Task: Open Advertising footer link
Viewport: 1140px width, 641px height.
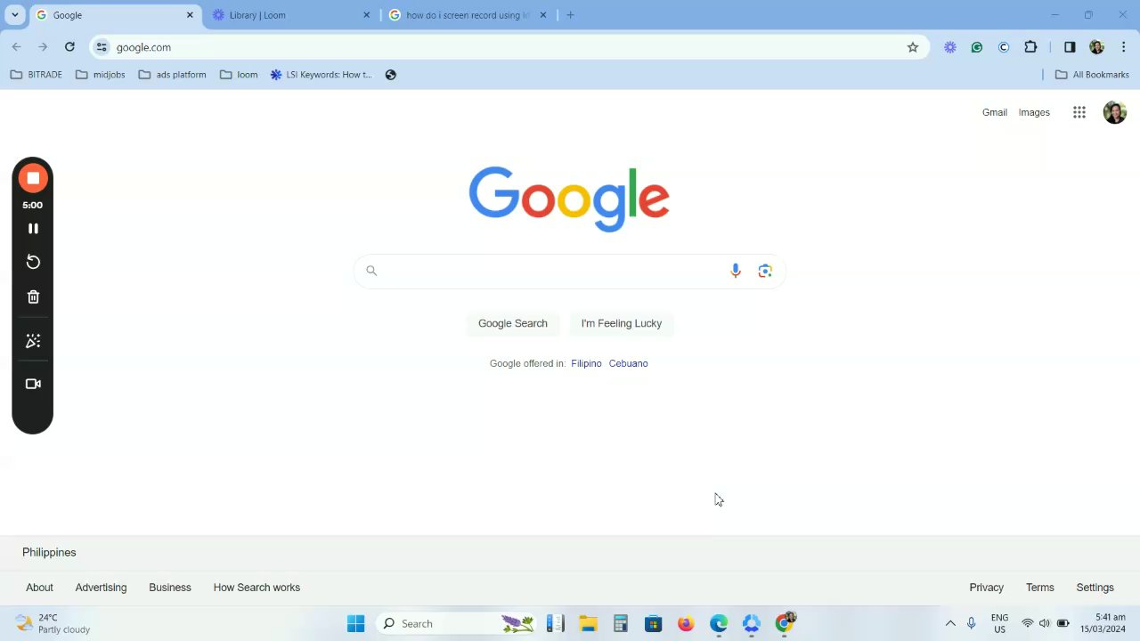Action: pos(101,588)
